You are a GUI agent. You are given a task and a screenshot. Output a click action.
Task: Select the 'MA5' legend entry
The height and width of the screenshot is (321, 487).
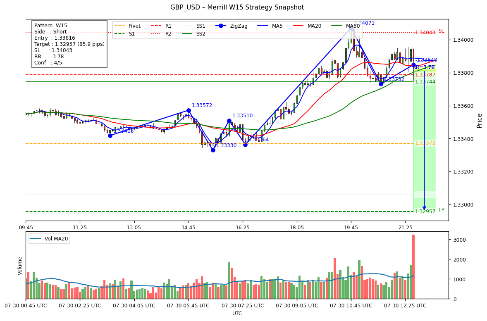(x=270, y=26)
